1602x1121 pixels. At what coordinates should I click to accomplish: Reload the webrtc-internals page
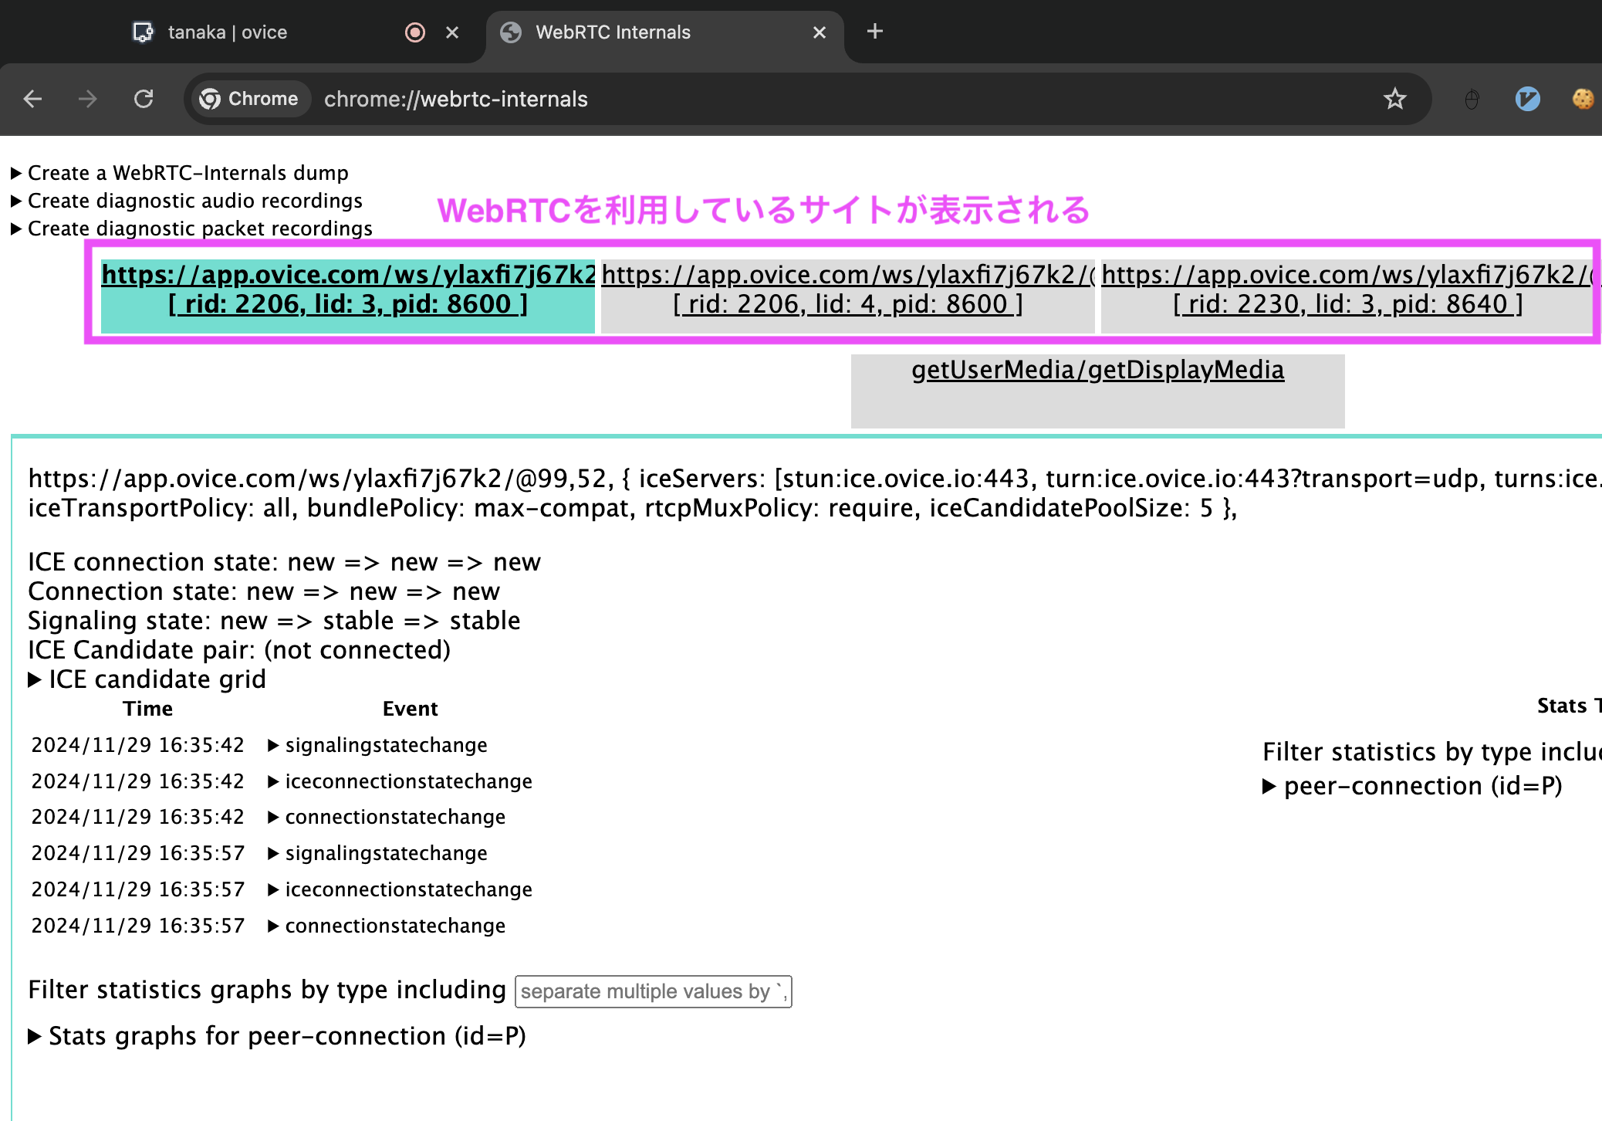[144, 99]
